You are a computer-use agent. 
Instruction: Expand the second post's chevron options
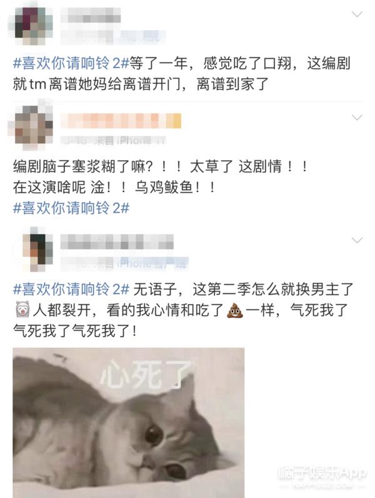pyautogui.click(x=357, y=118)
